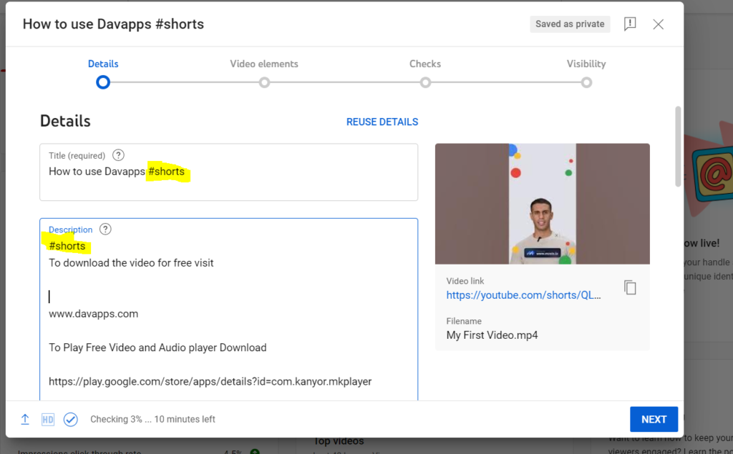Click the Description text area at www.davapps.com line
The height and width of the screenshot is (454, 733).
94,314
